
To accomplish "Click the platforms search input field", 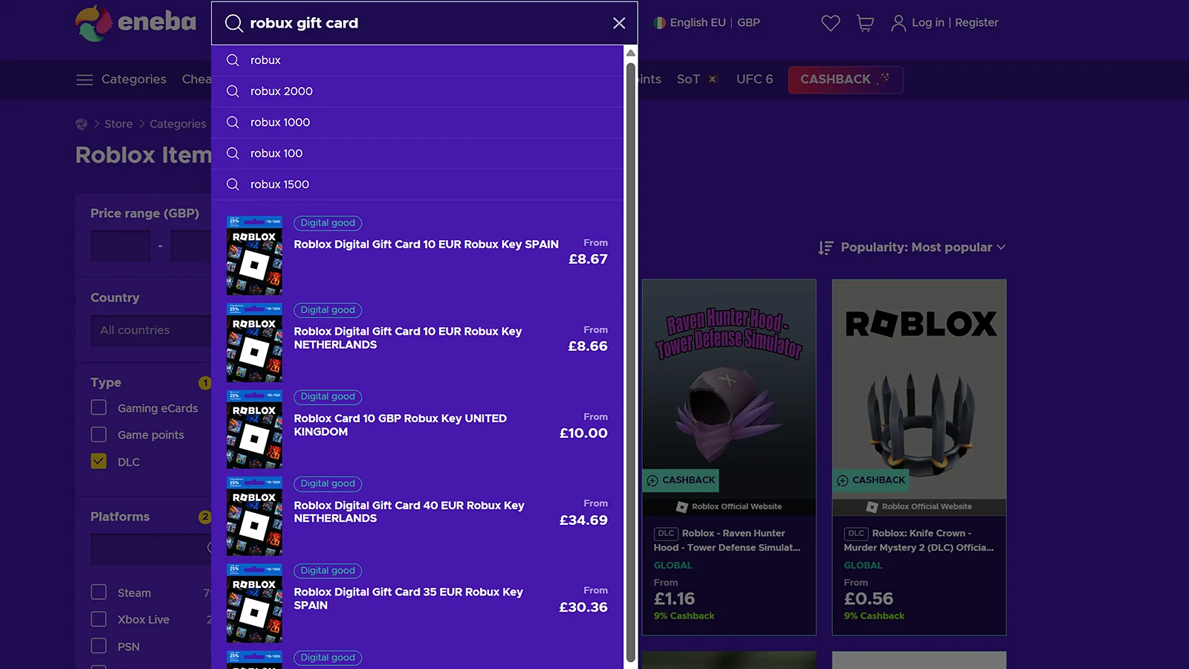I will coord(151,549).
